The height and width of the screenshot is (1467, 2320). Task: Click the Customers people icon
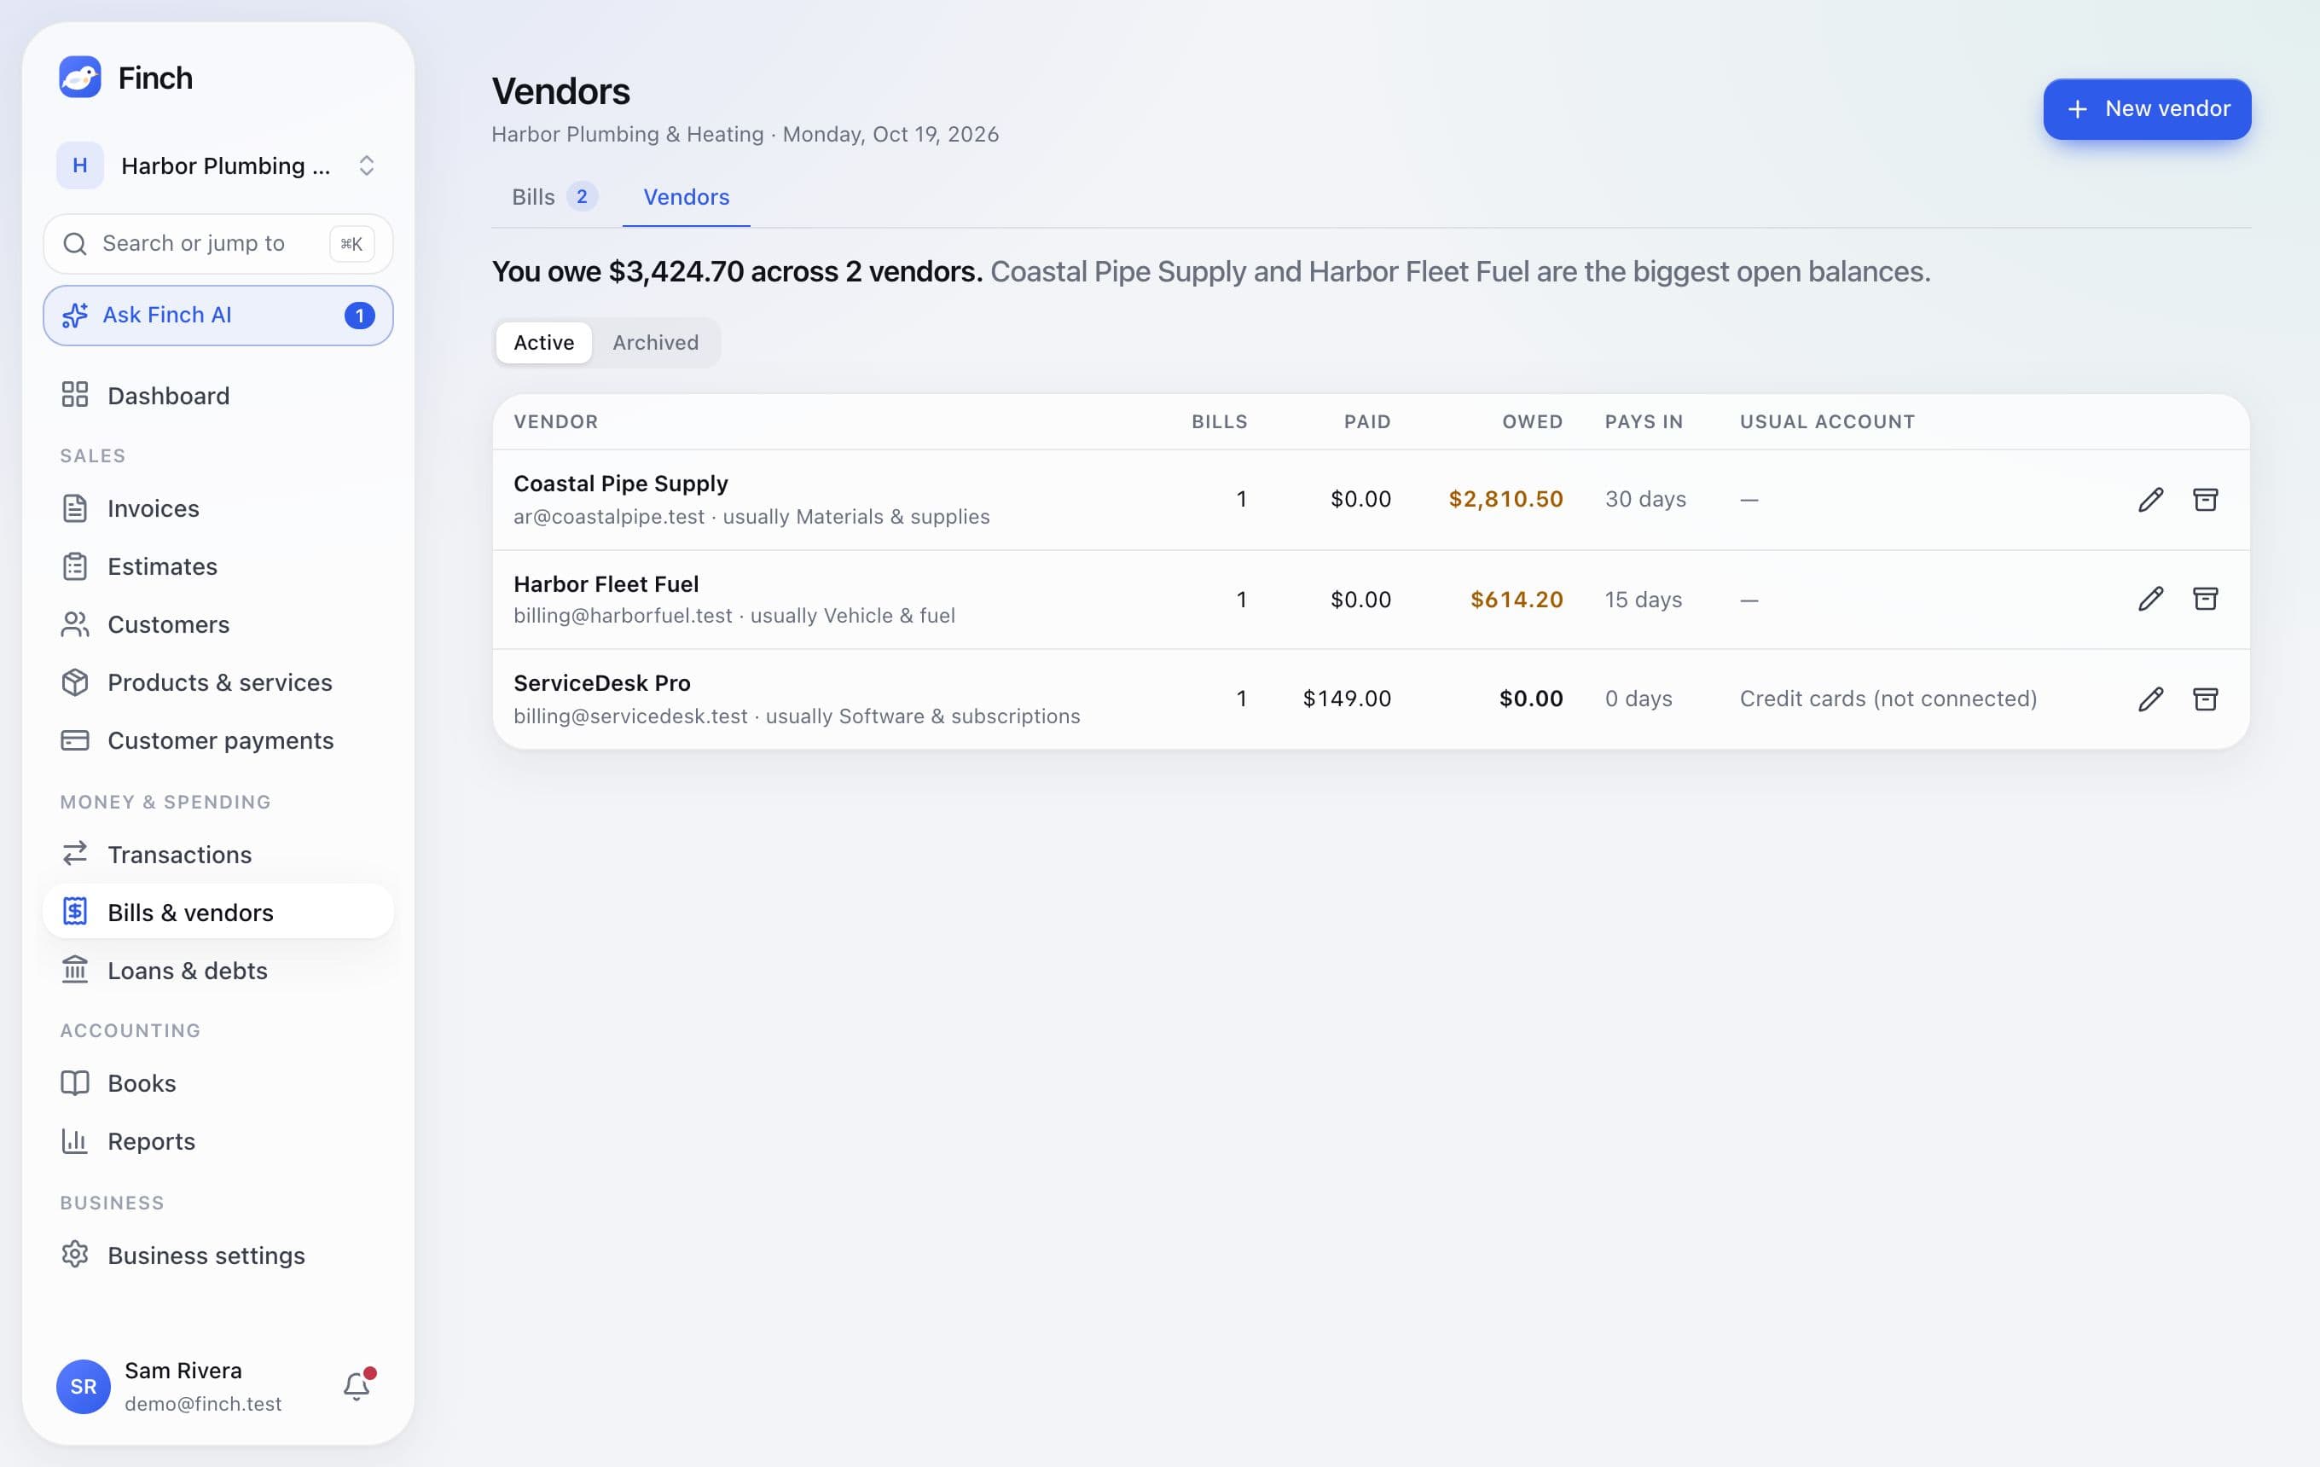click(x=75, y=624)
